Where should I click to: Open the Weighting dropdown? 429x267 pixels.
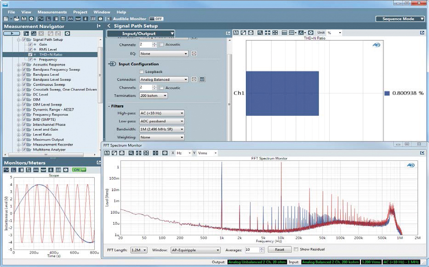tap(162, 137)
